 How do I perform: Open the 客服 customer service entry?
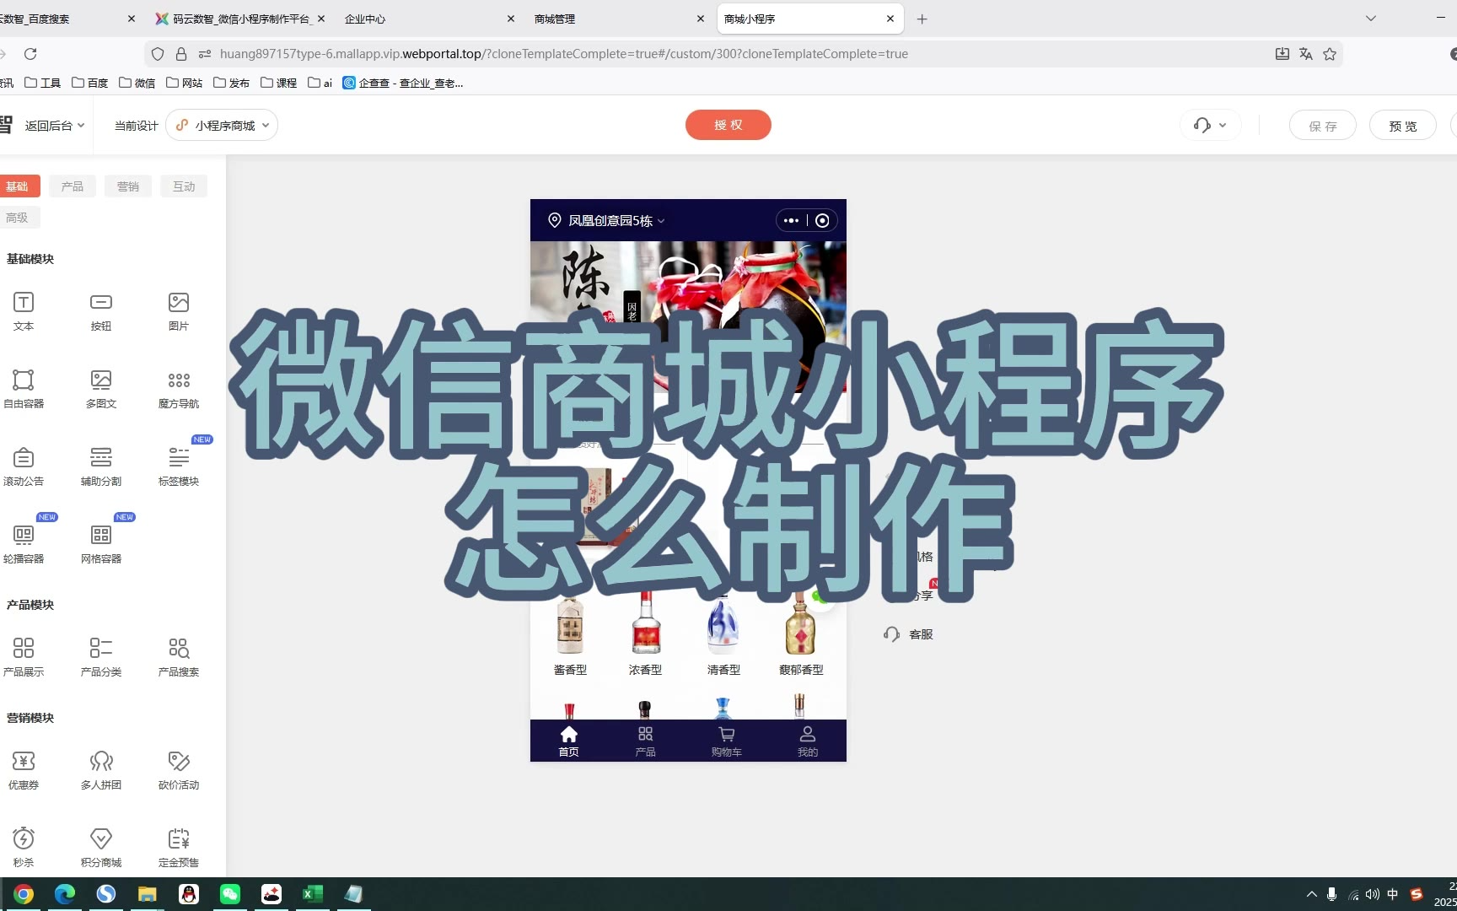908,634
